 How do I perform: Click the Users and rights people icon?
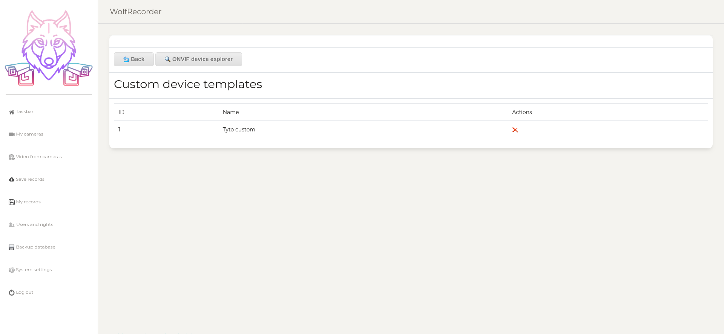(12, 225)
